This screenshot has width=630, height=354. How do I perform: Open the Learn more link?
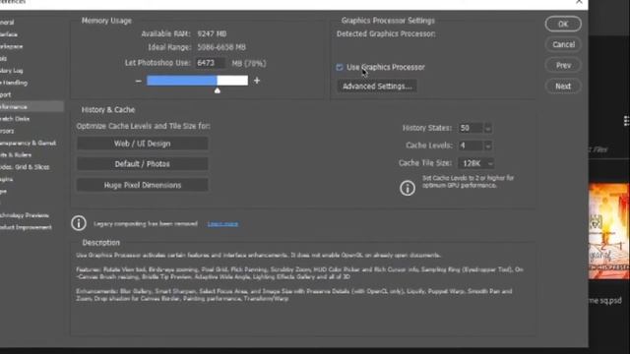pos(222,223)
